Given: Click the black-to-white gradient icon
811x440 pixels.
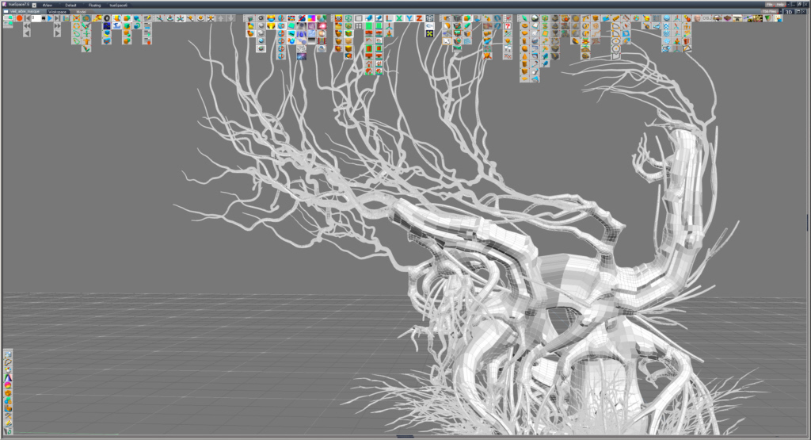Looking at the screenshot, I should [x=312, y=41].
